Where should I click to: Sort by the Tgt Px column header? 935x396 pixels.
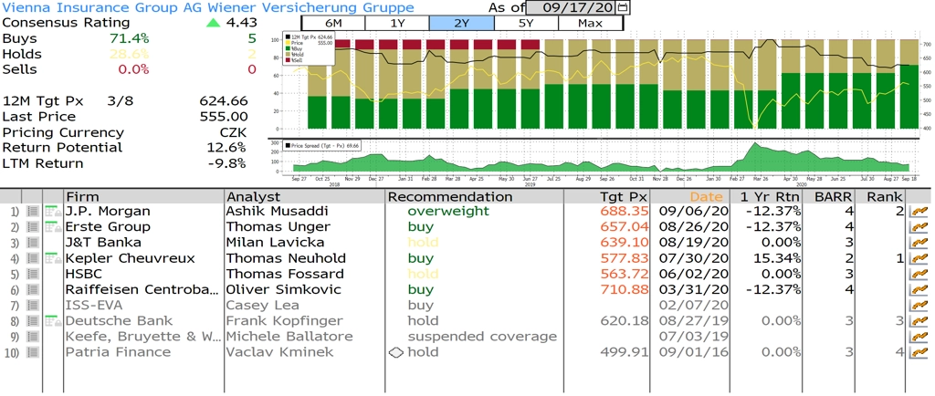coord(607,196)
